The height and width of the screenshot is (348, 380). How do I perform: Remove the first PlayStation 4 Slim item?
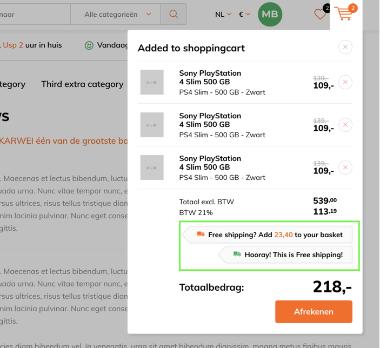(345, 82)
